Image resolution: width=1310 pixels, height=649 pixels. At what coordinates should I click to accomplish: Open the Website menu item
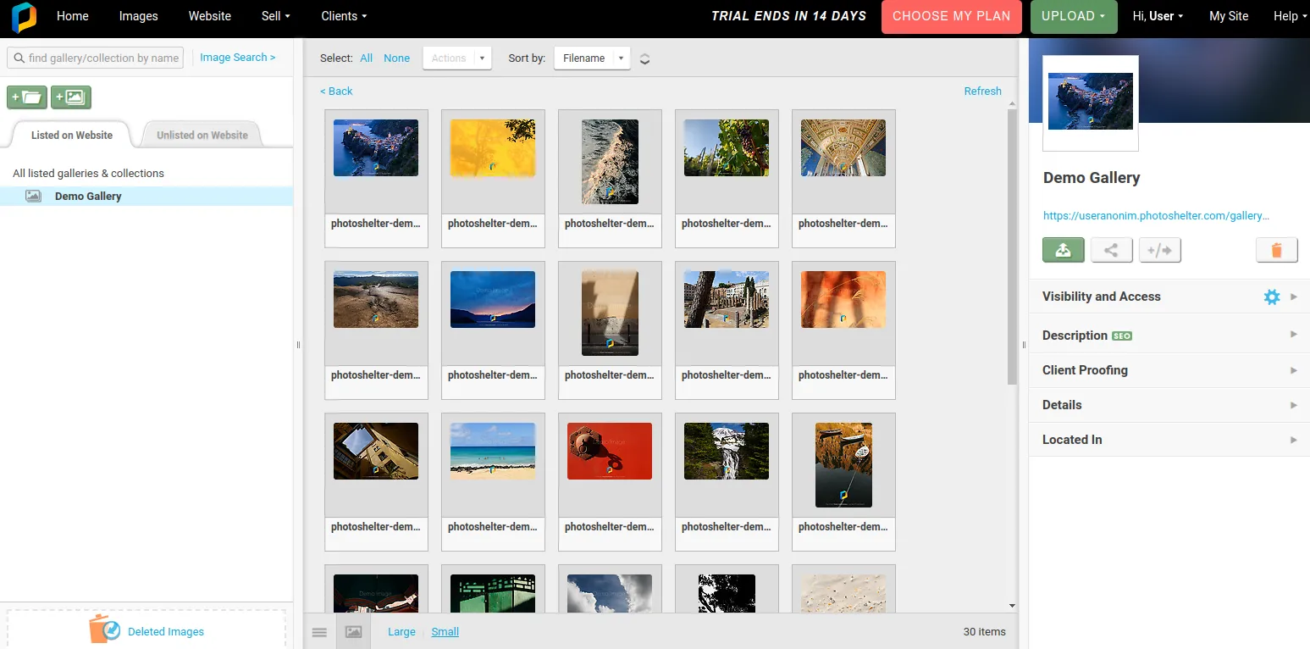210,16
